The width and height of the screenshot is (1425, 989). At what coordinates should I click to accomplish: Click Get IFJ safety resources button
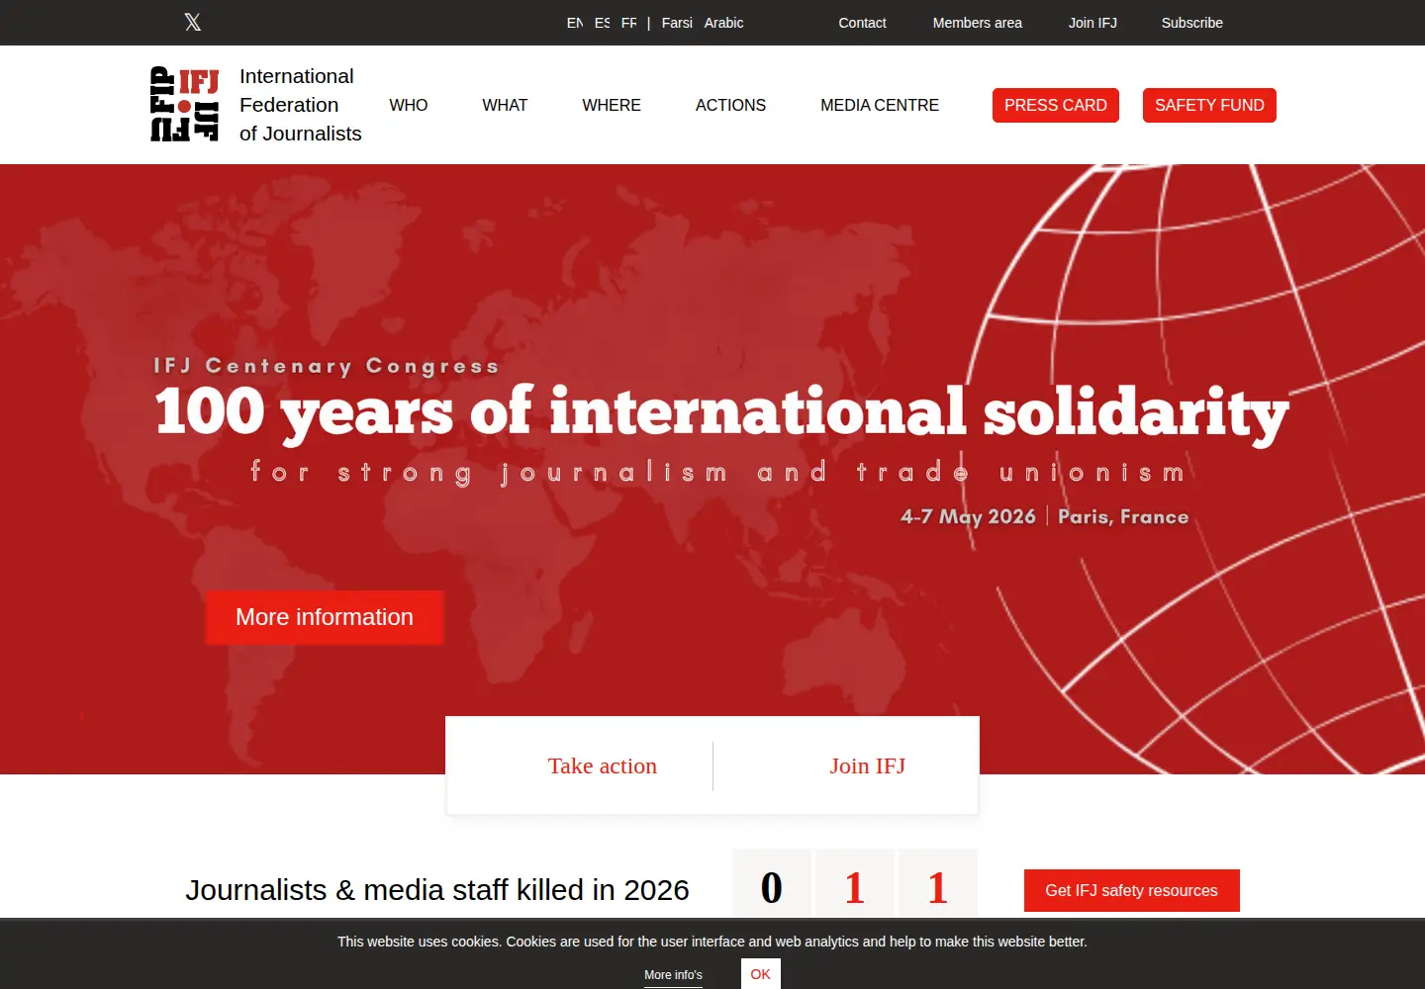click(1132, 890)
